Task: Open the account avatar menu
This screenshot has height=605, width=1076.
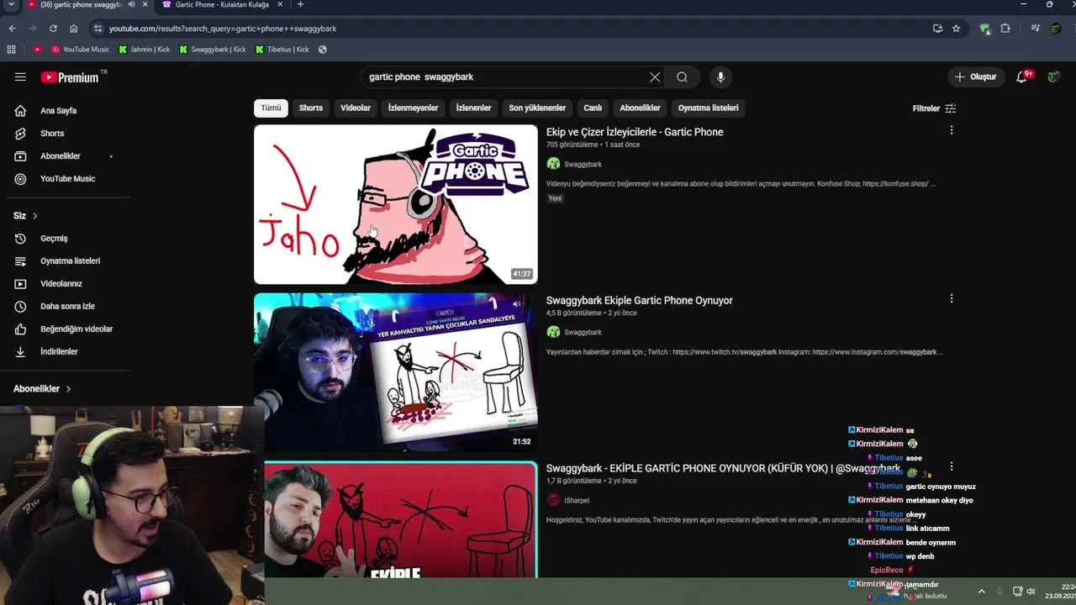Action: tap(1053, 76)
